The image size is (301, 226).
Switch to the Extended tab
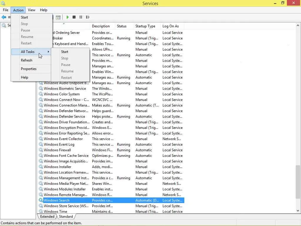[x=47, y=217]
